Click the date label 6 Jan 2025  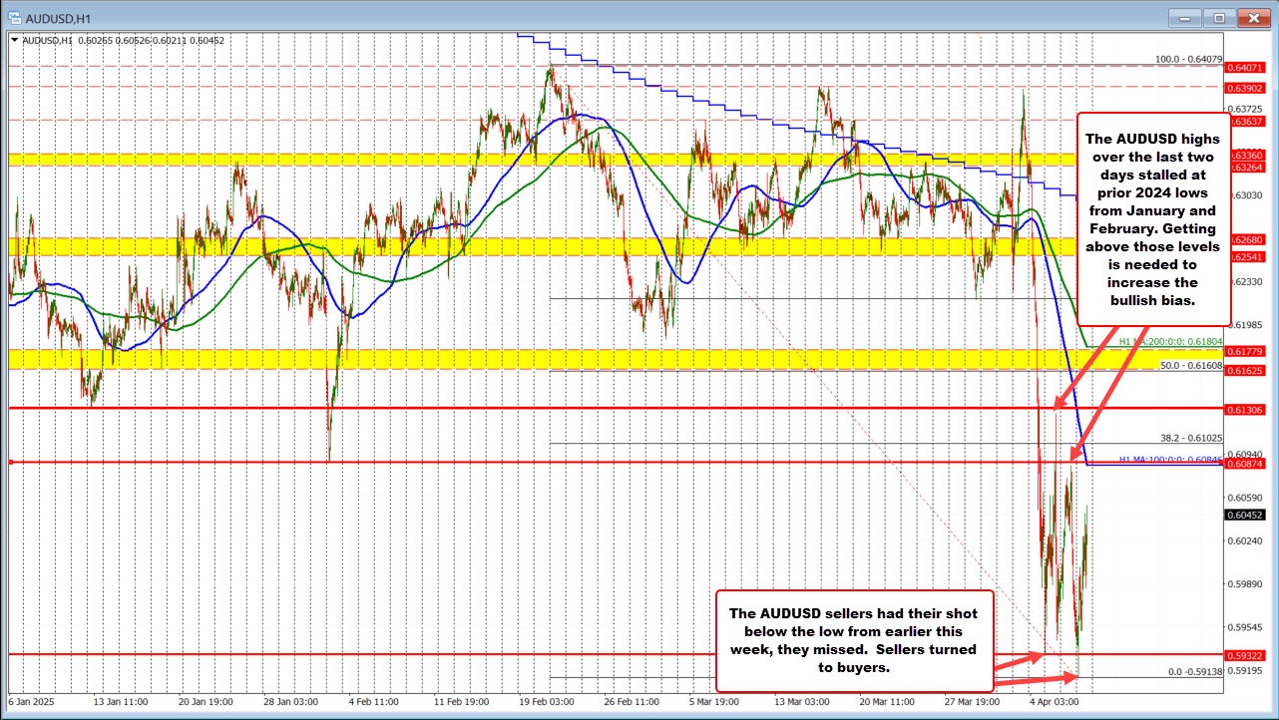point(33,701)
